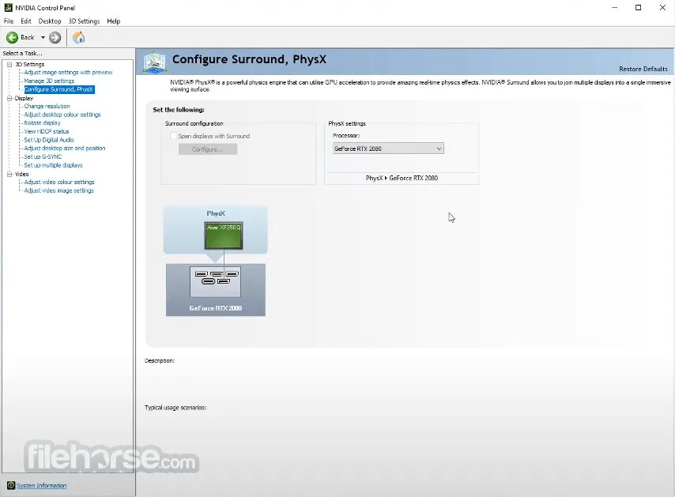Minimize the NVIDIA Control Panel window
The height and width of the screenshot is (497, 675).
tap(614, 8)
